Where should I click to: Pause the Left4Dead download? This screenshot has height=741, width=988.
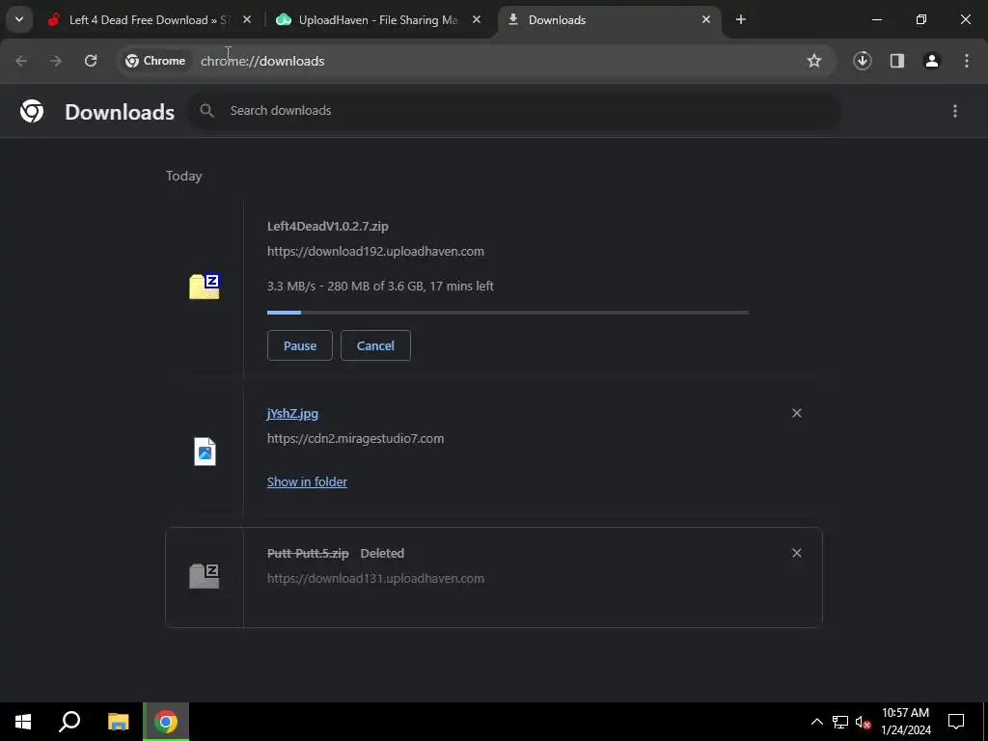pos(300,346)
